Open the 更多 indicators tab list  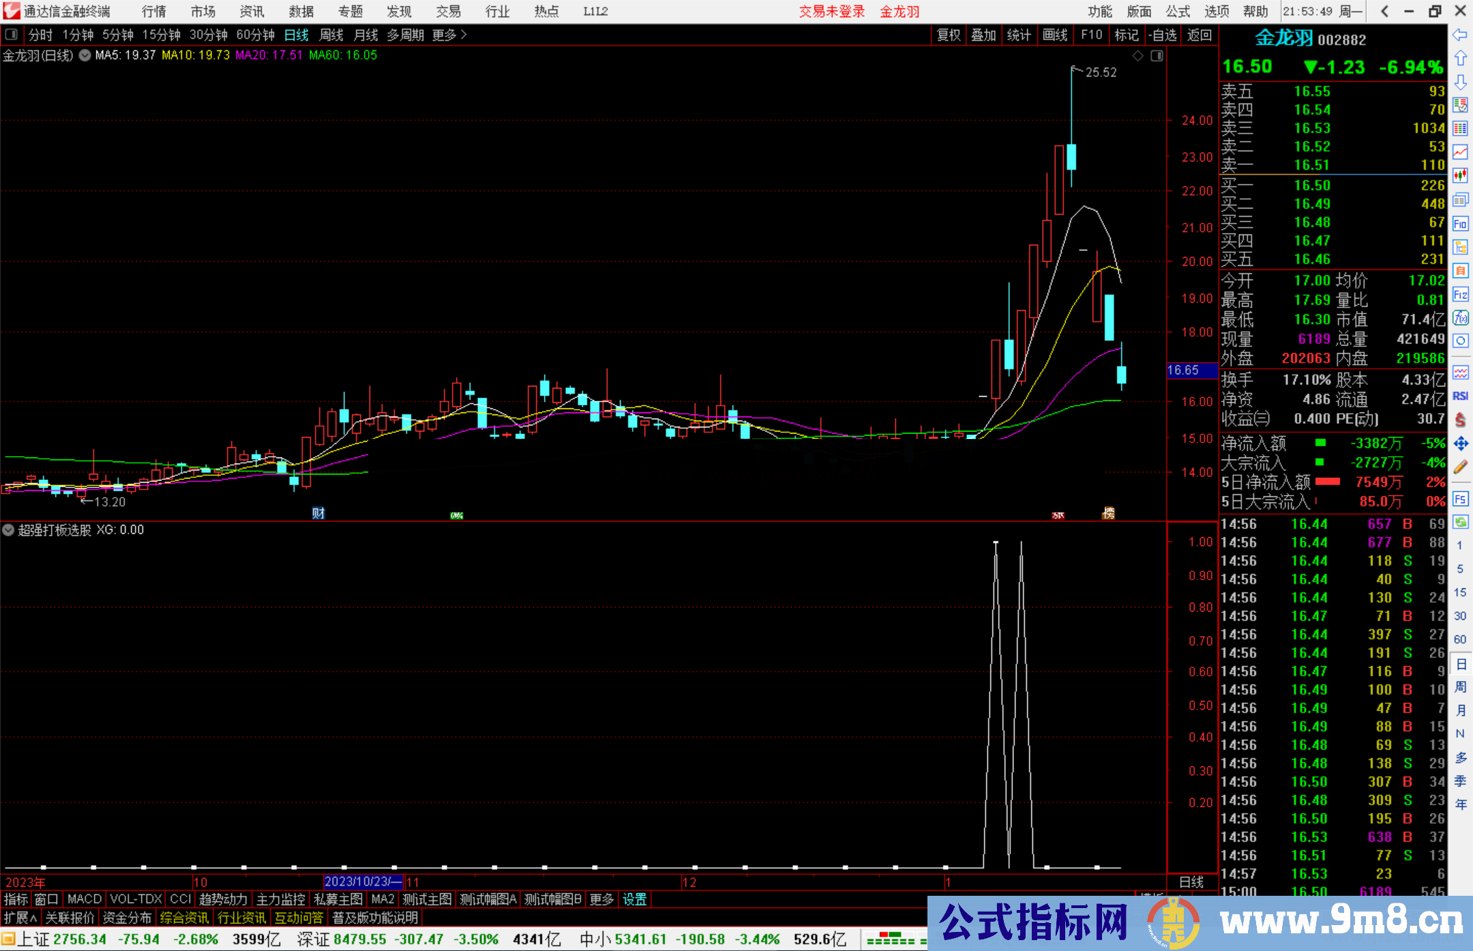pos(601,899)
